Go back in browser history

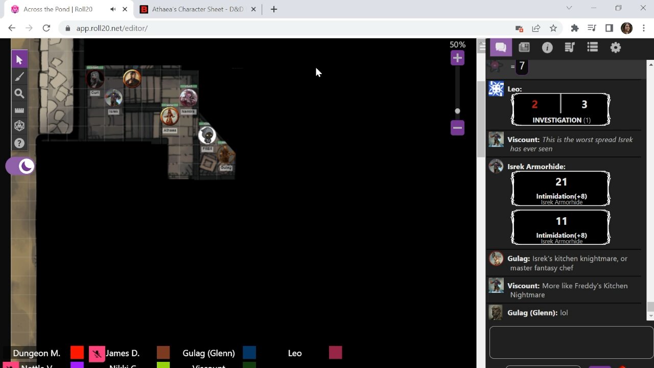tap(12, 28)
